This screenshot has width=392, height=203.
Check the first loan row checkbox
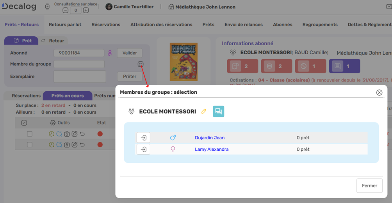tap(30, 134)
